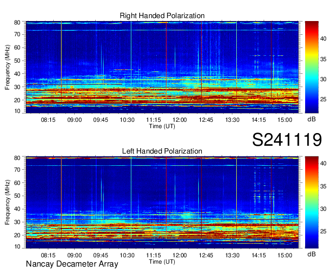Click 60 frequency tick on Right Handed plot

pos(17,47)
